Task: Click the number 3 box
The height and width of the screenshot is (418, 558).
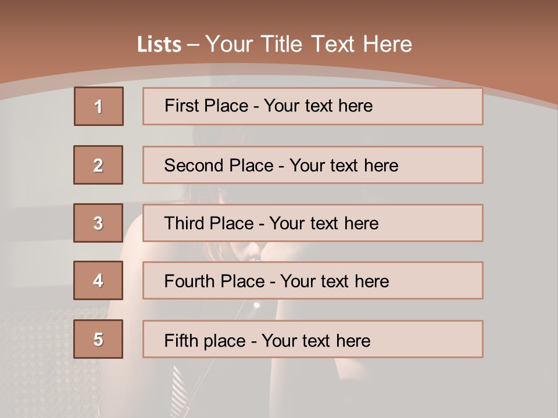Action: (98, 223)
